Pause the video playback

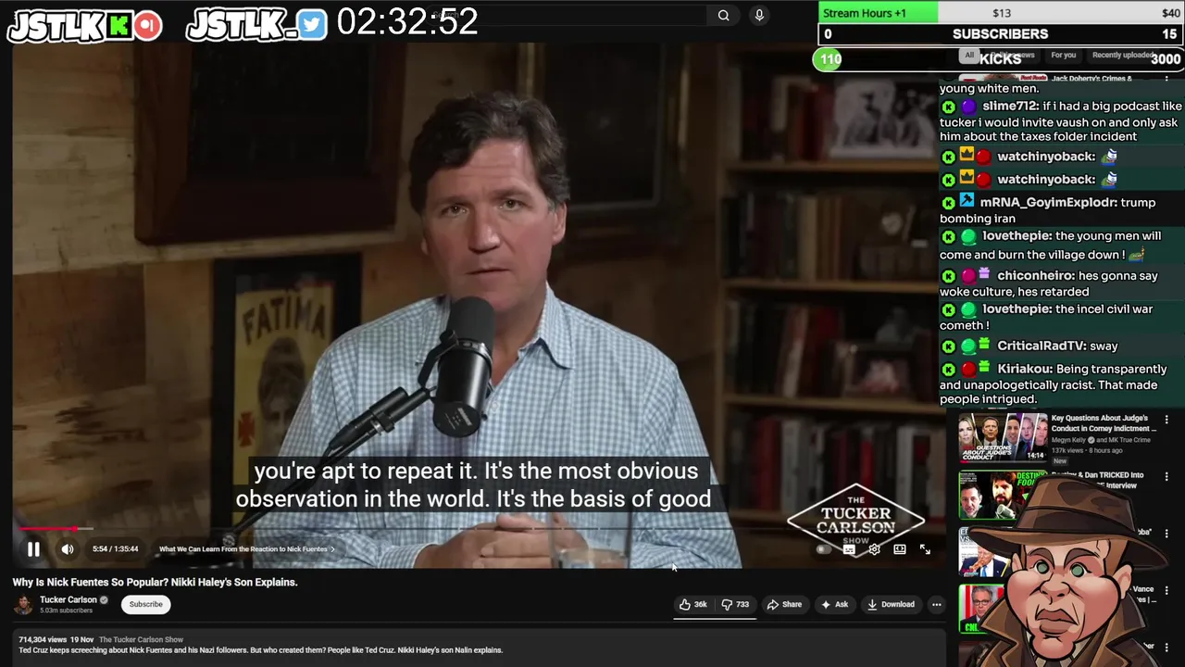(33, 549)
